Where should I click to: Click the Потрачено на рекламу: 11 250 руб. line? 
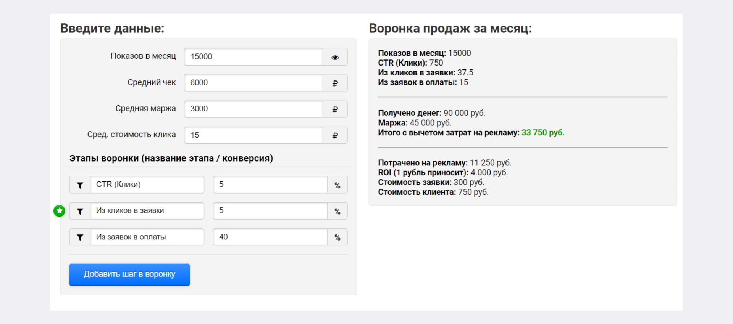pos(445,163)
